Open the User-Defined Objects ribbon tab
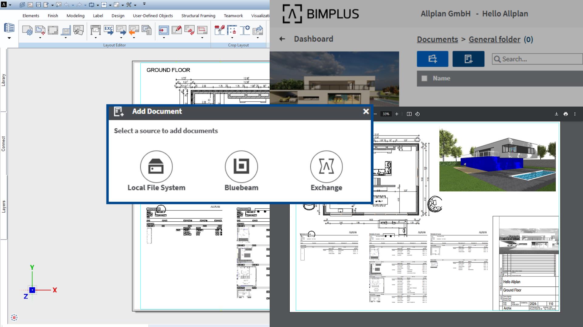 point(153,16)
